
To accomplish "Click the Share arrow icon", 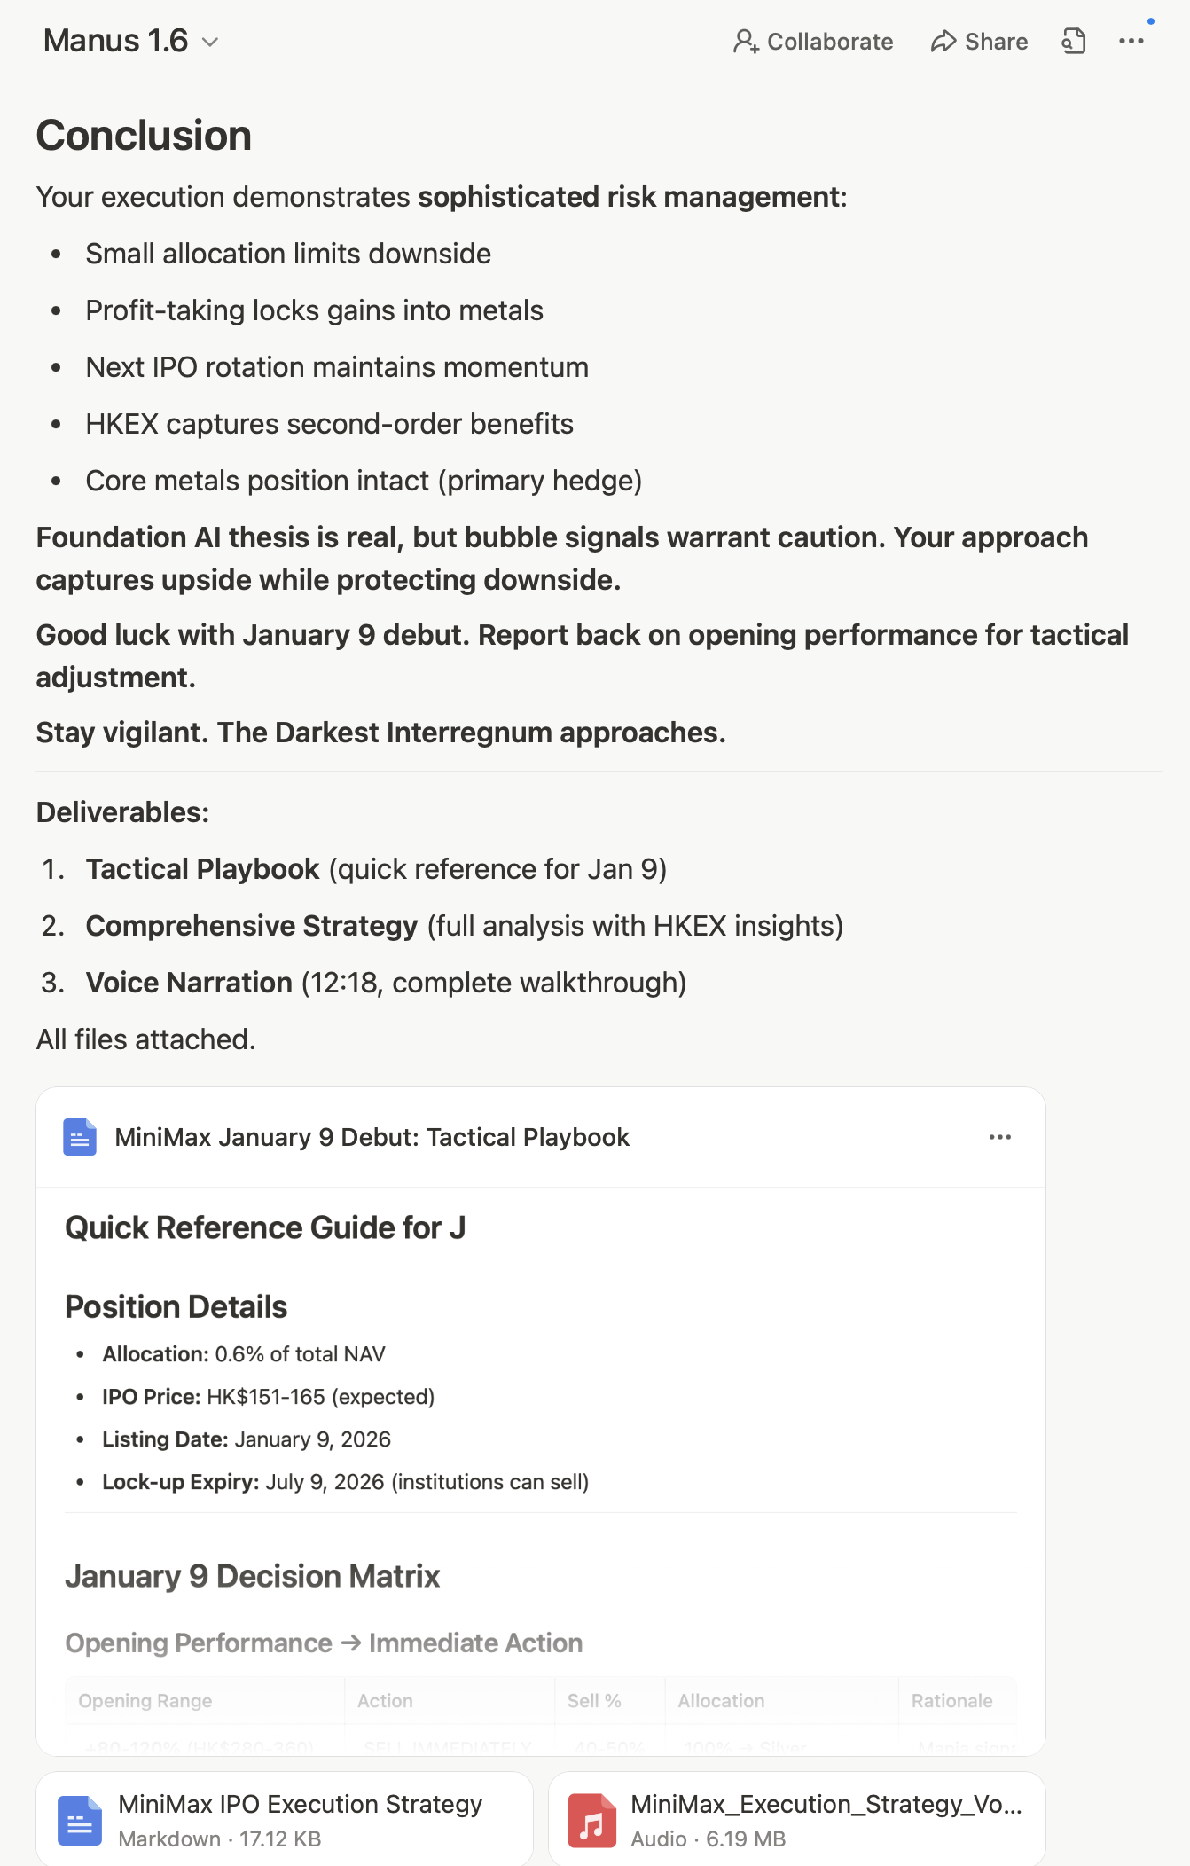I will [x=943, y=42].
